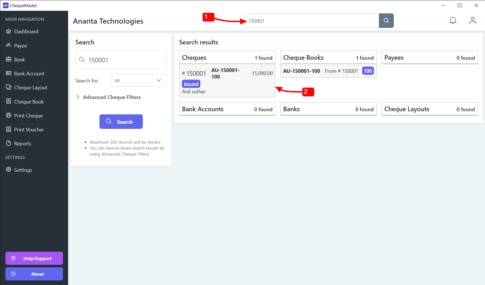Screen dimensions: 485x285
Task: Expand Advanced Cheque Filters
Action: tap(108, 97)
